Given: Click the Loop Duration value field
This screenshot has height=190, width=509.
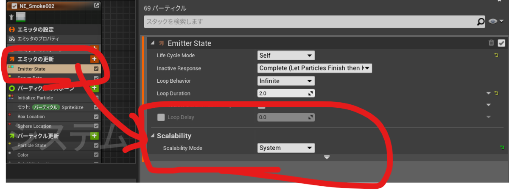Looking at the screenshot, I should (286, 93).
